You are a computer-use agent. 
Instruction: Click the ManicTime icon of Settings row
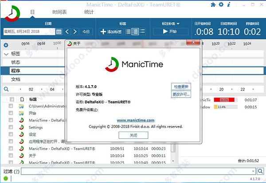click(x=21, y=127)
